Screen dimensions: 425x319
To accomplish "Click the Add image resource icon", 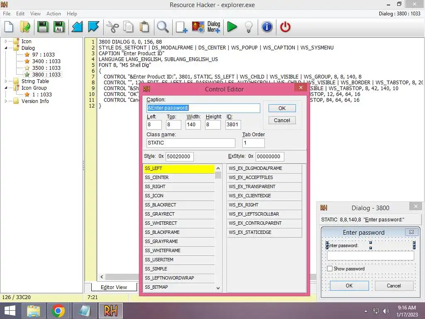I will tap(198, 27).
